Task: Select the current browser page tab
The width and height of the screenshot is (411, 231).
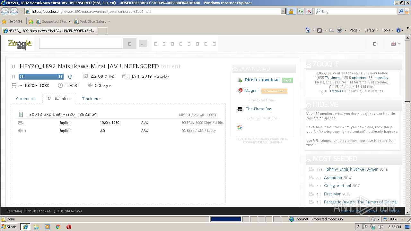Action: tap(49, 31)
